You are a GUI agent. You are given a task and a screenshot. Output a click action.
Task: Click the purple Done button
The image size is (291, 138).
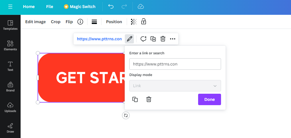click(209, 99)
